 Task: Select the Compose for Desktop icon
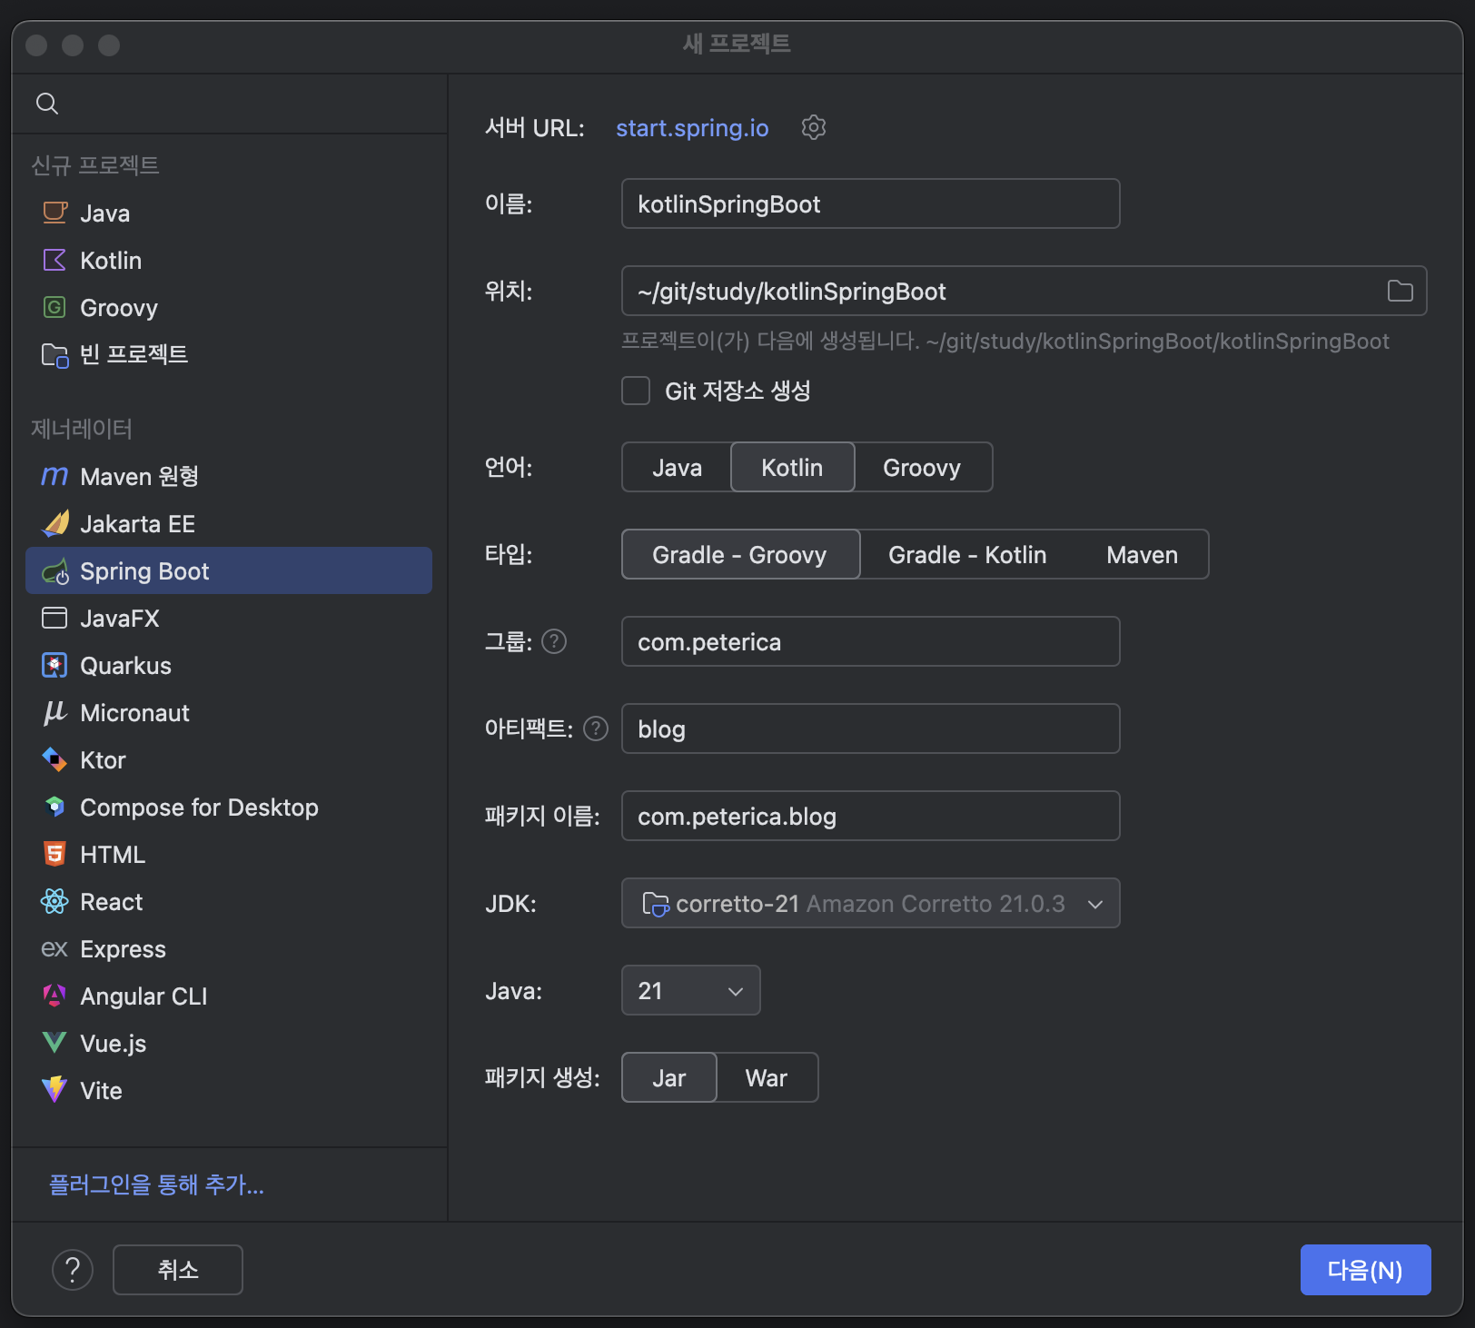[54, 807]
